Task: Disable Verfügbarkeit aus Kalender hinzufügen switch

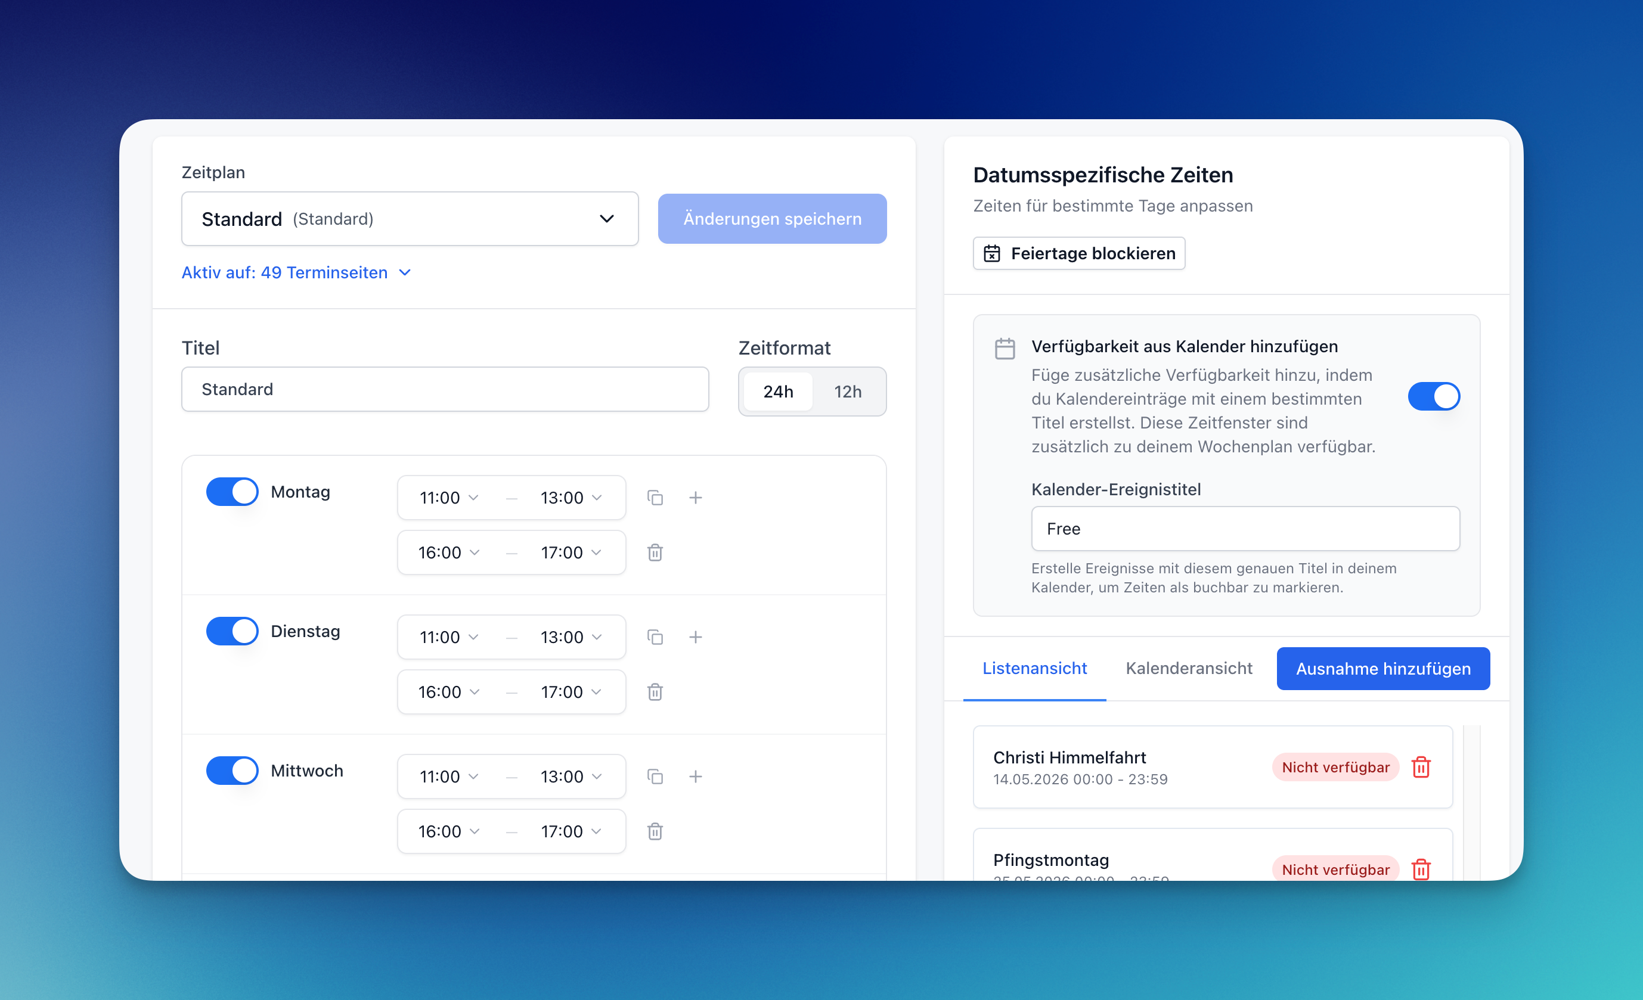Action: coord(1434,396)
